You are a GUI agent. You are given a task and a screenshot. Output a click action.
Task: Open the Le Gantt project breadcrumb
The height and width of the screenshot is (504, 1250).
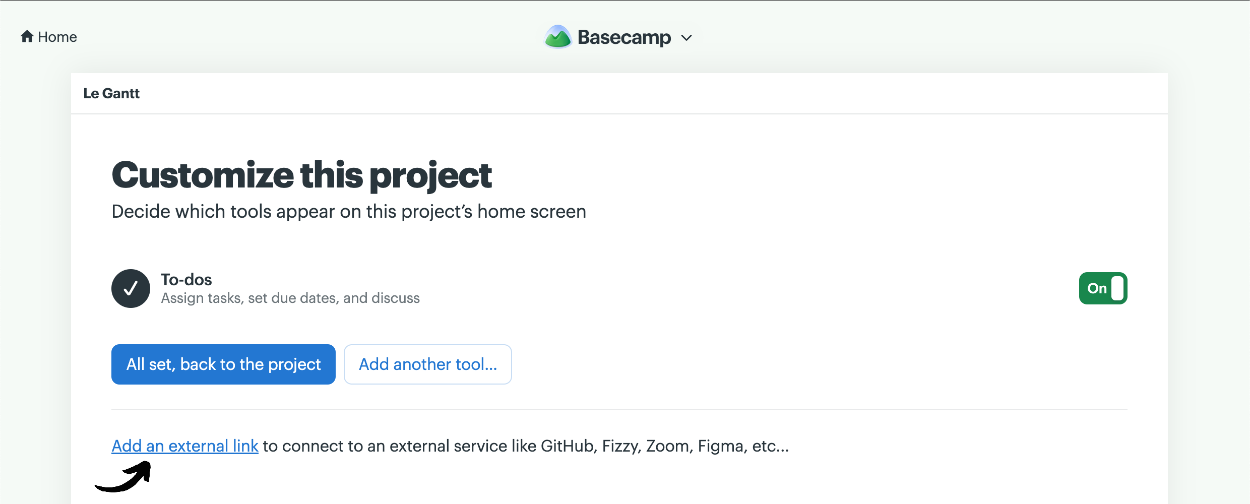[x=111, y=94]
